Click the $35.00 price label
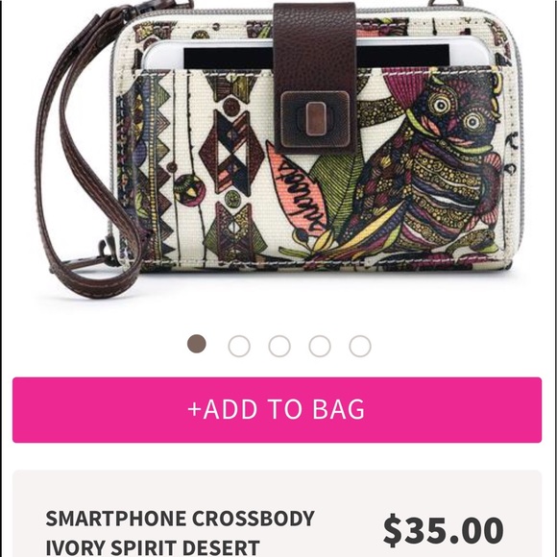557x557 pixels. tap(443, 530)
